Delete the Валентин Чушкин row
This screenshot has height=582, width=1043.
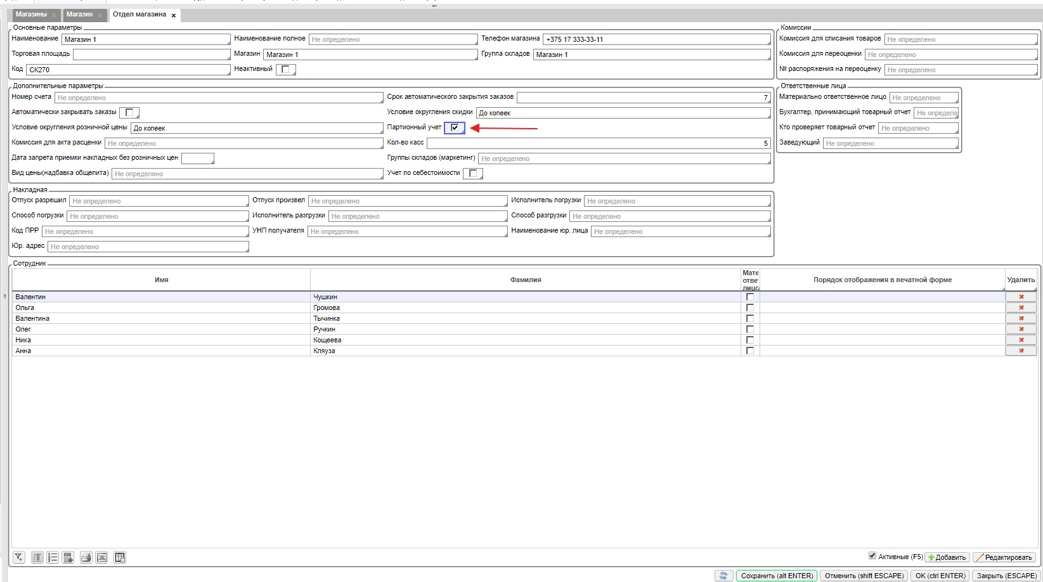[1021, 297]
